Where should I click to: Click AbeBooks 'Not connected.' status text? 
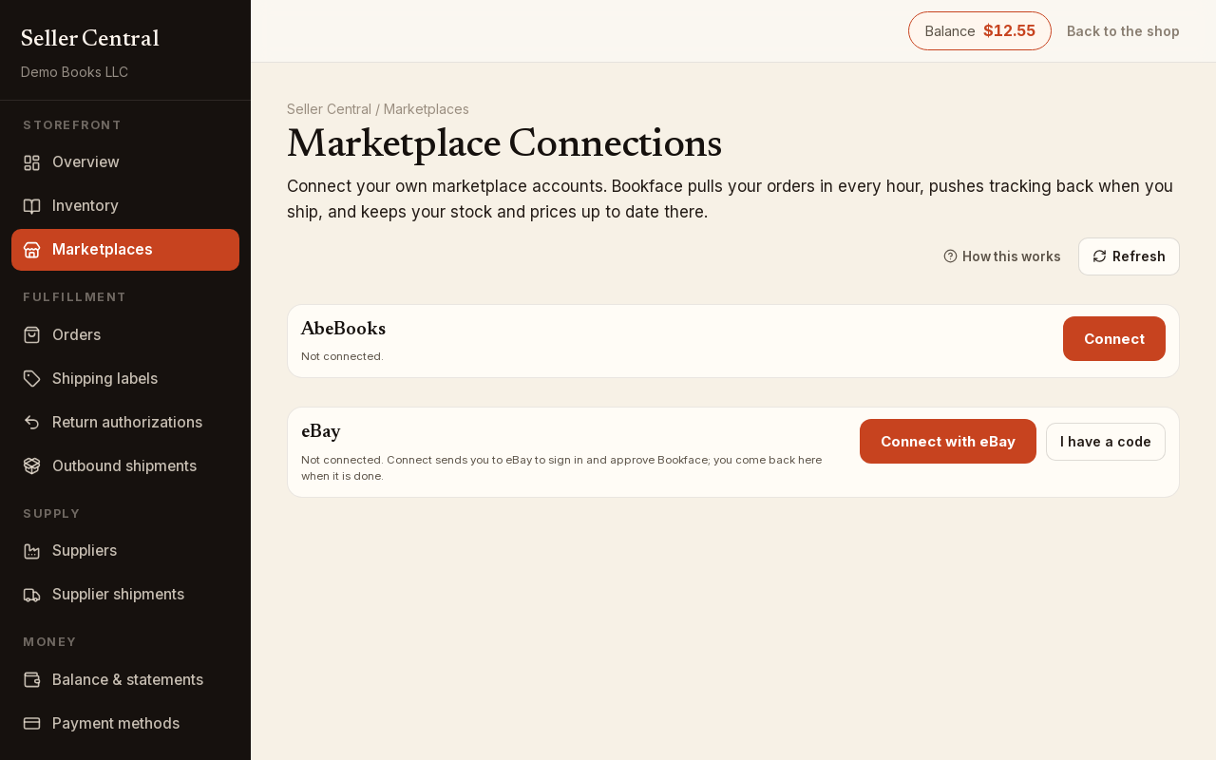click(x=342, y=356)
